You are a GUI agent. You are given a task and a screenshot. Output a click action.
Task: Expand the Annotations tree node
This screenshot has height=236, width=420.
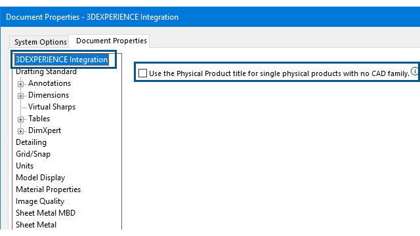click(x=20, y=84)
